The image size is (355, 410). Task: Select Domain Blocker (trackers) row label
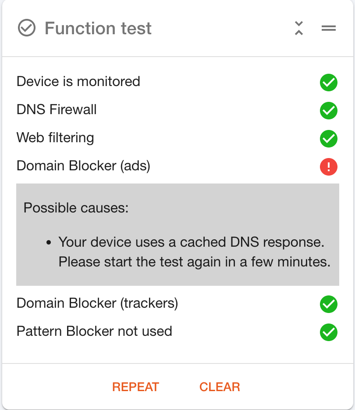(x=97, y=303)
